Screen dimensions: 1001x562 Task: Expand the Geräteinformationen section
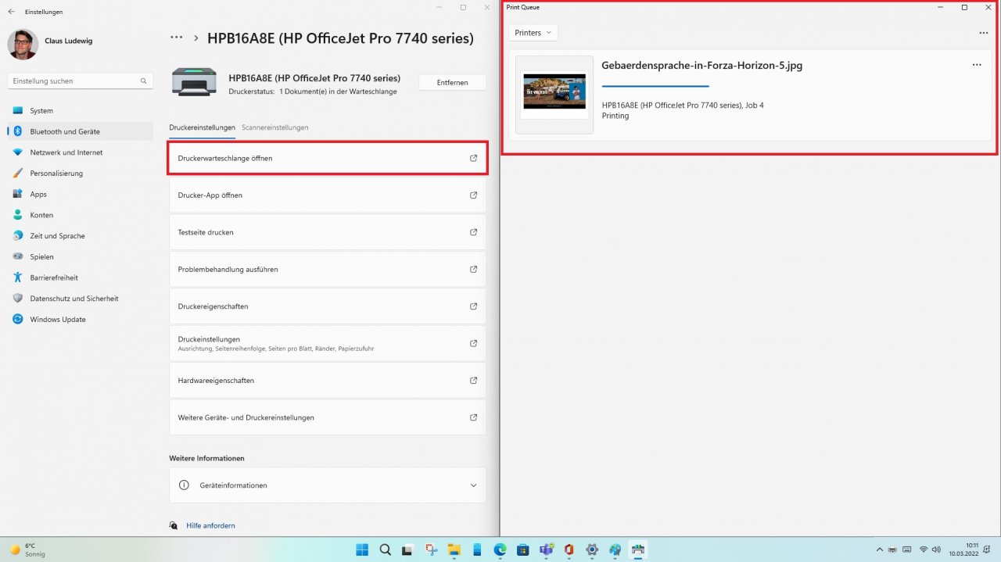[328, 485]
